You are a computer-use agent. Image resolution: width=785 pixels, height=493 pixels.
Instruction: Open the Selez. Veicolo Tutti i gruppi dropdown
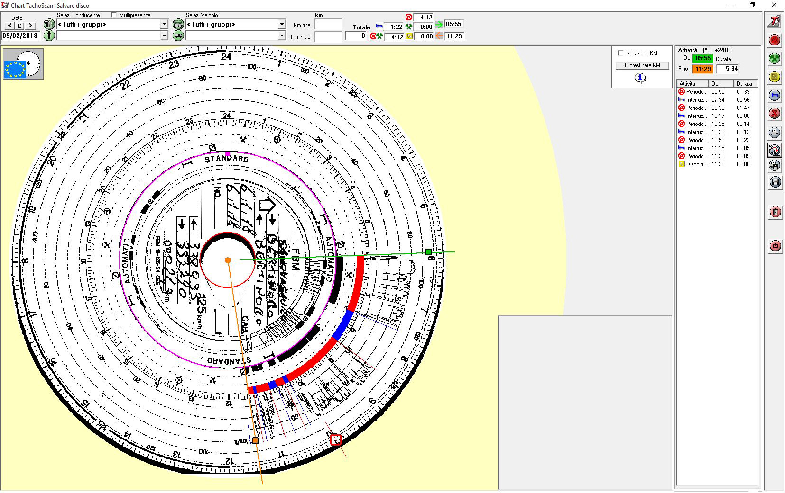(282, 24)
